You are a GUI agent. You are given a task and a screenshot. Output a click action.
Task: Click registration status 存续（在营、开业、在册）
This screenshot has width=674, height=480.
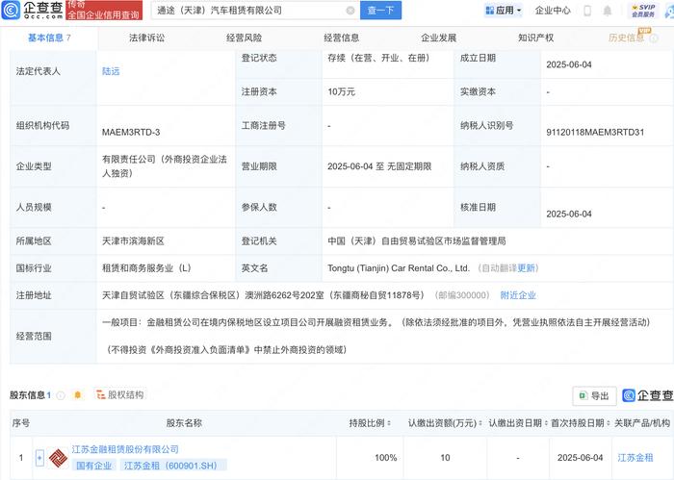tap(378, 58)
